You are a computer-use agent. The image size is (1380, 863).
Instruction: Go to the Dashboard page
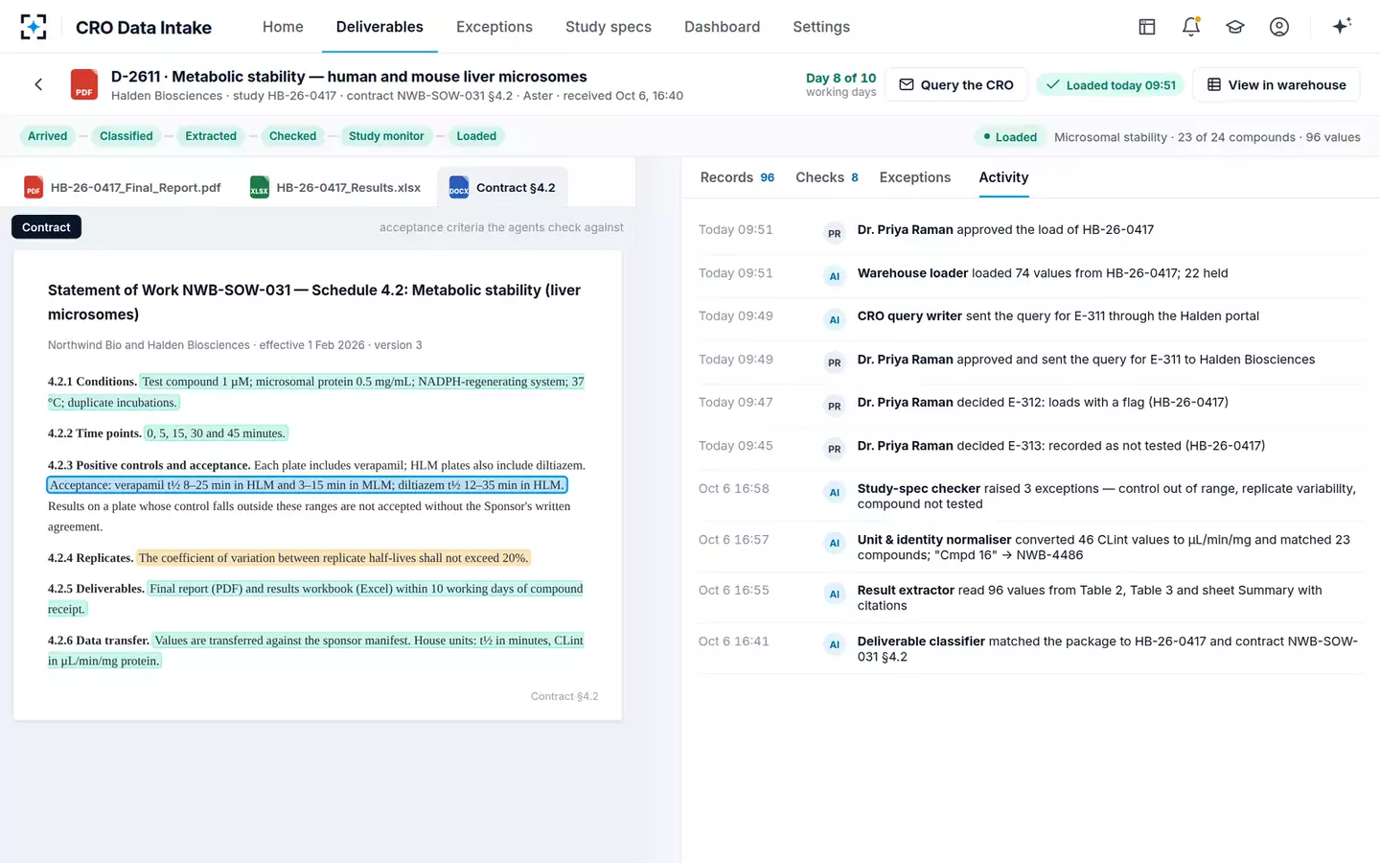click(722, 27)
